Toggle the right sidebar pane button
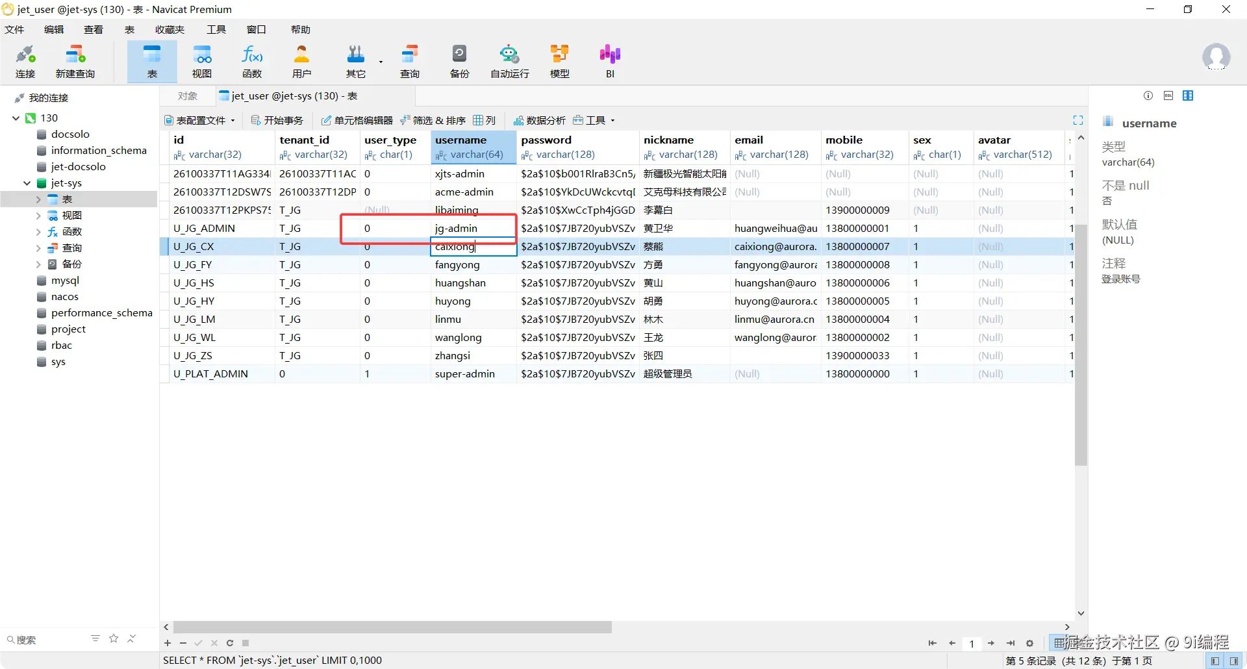 1234,661
